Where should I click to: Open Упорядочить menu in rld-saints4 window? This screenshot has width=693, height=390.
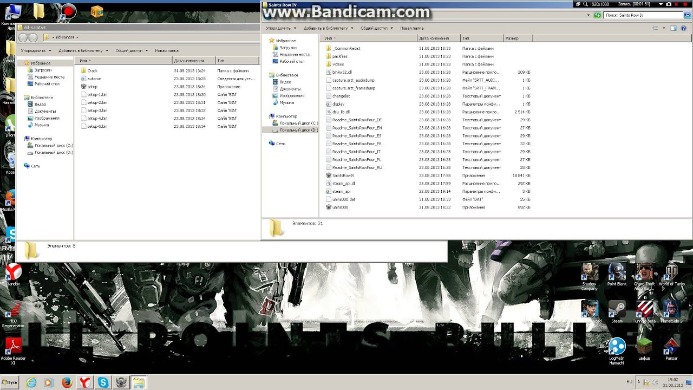pos(36,50)
